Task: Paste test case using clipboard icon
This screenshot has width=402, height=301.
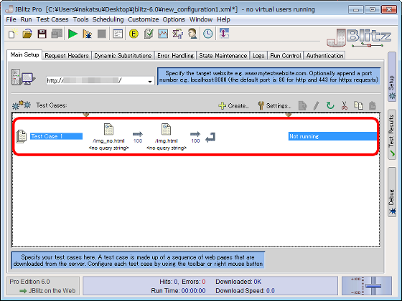Action: click(373, 105)
